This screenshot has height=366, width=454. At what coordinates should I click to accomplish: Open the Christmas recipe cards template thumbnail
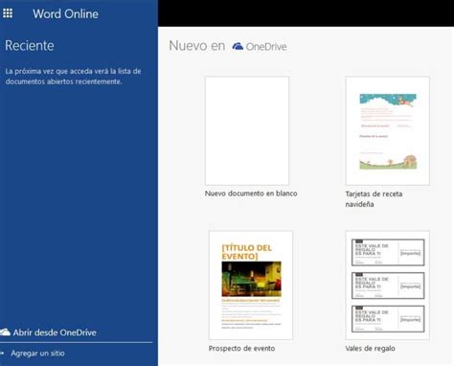[x=387, y=130]
